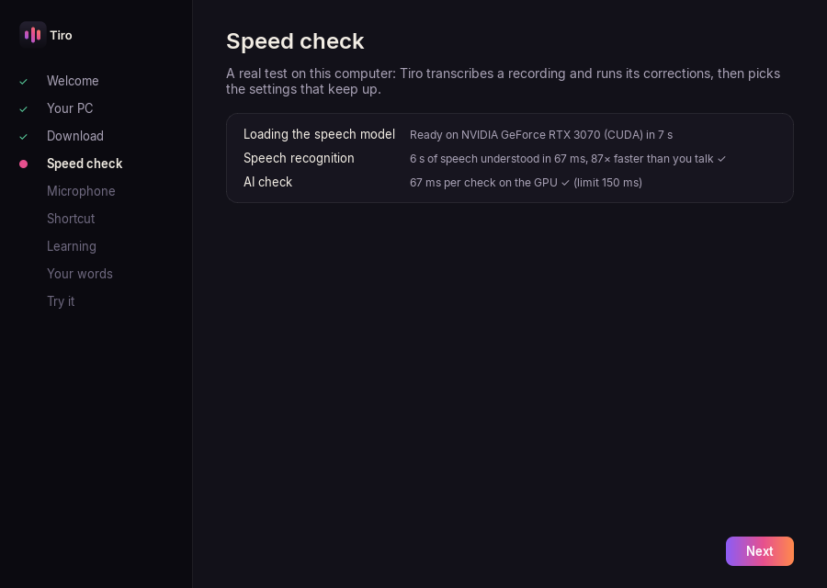Image resolution: width=827 pixels, height=588 pixels.
Task: Click the Tiro app name
Action: click(x=61, y=35)
